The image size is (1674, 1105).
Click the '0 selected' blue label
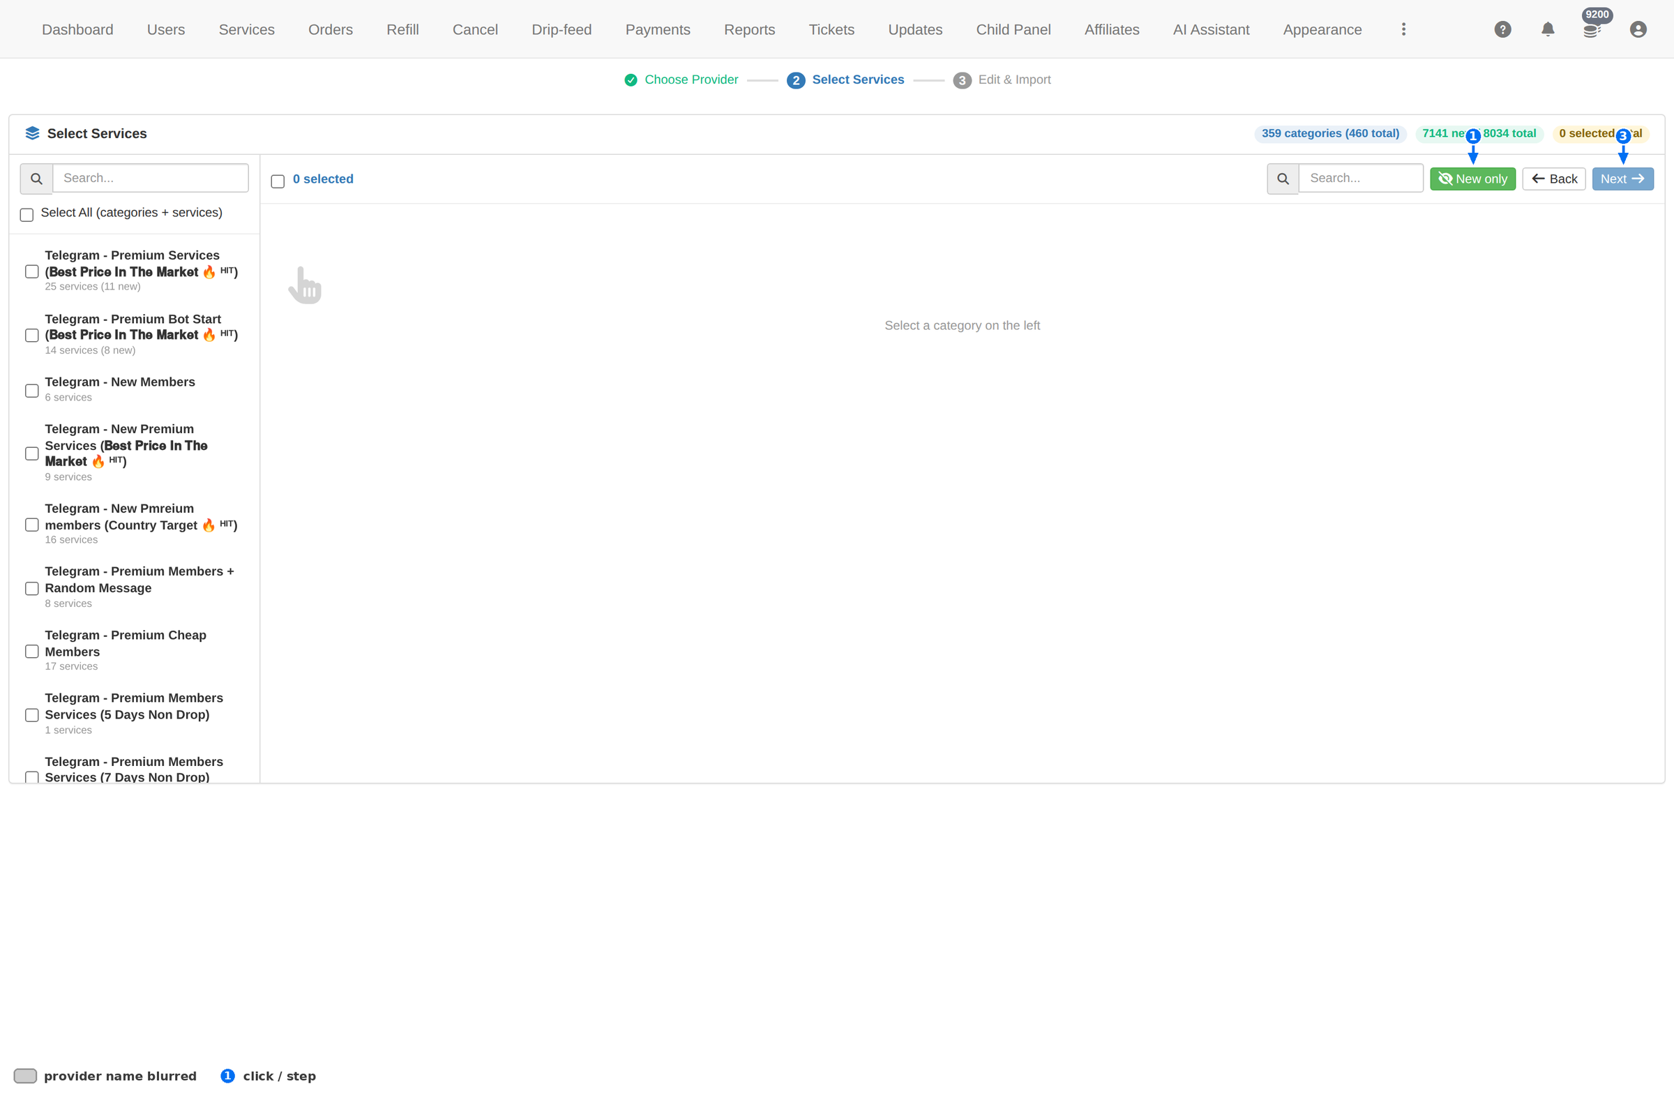[324, 179]
